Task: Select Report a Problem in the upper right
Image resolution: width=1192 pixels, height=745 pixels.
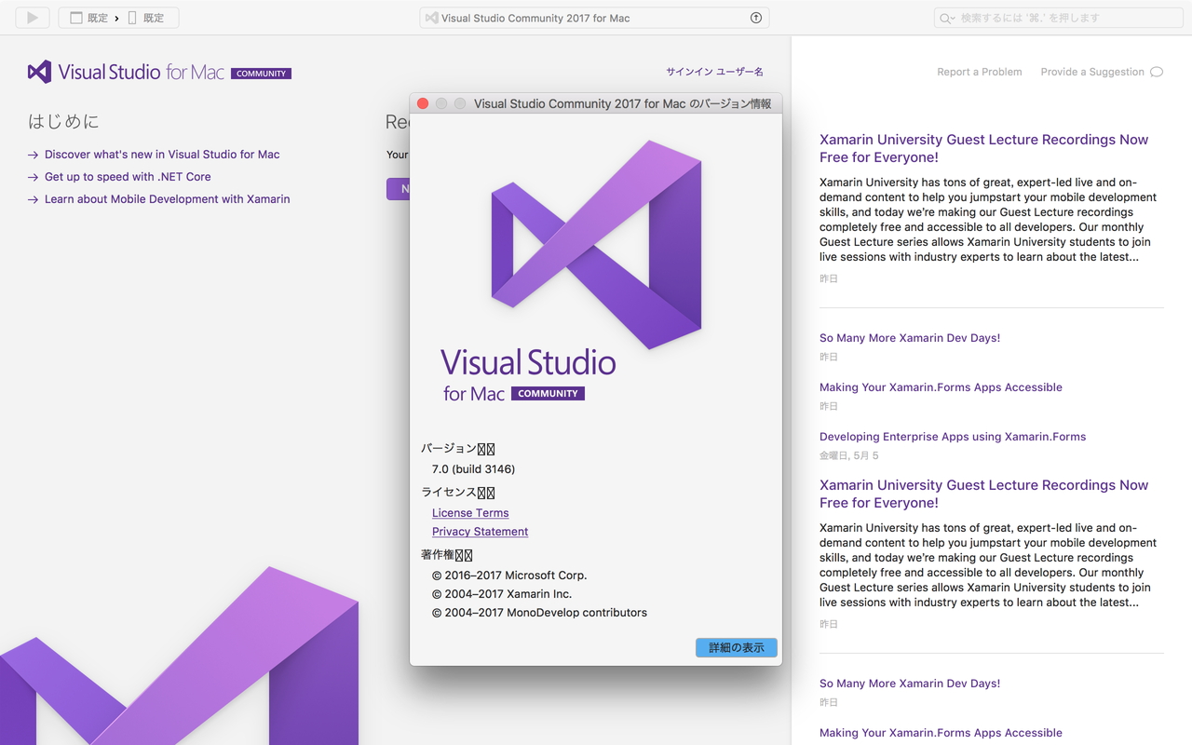Action: pyautogui.click(x=979, y=71)
